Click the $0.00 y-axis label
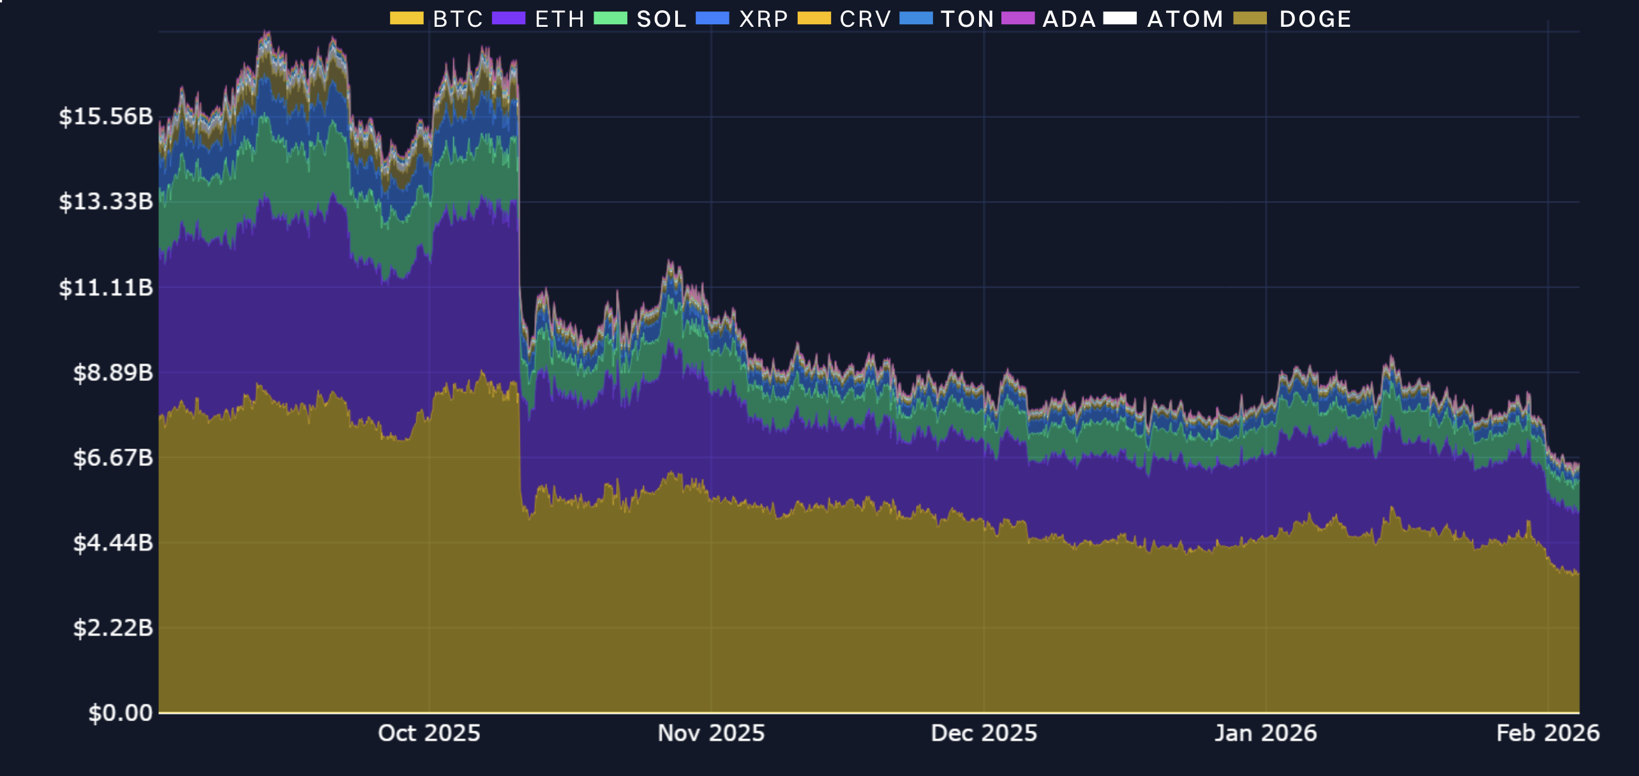Image resolution: width=1639 pixels, height=776 pixels. pyautogui.click(x=121, y=713)
